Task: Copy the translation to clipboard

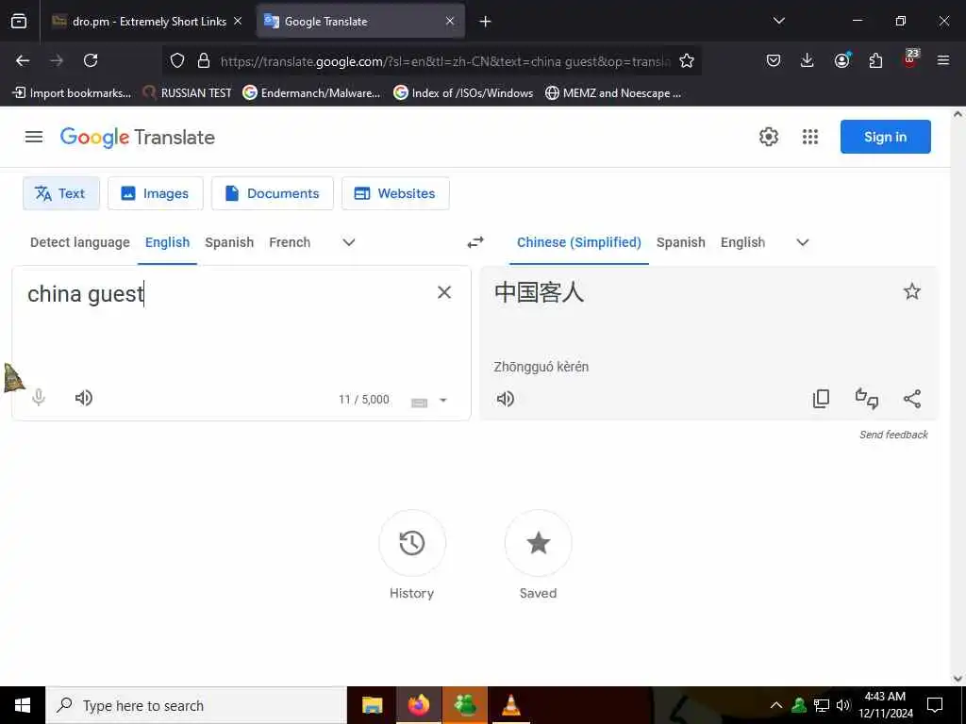Action: point(821,399)
